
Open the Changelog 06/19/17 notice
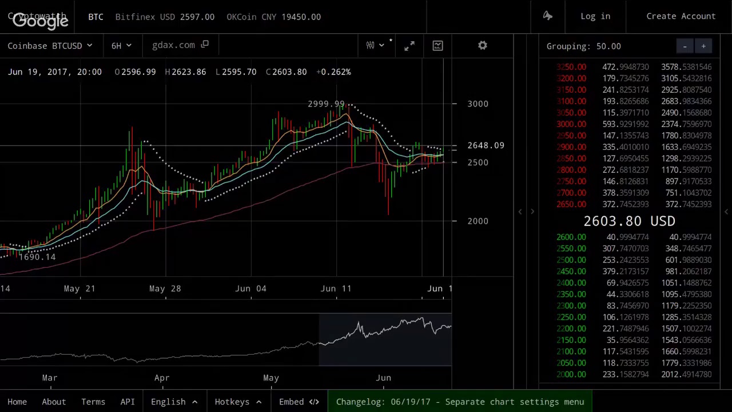coord(460,402)
